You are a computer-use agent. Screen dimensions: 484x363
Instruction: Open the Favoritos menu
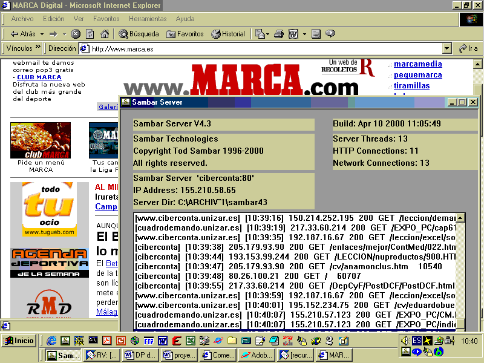106,19
